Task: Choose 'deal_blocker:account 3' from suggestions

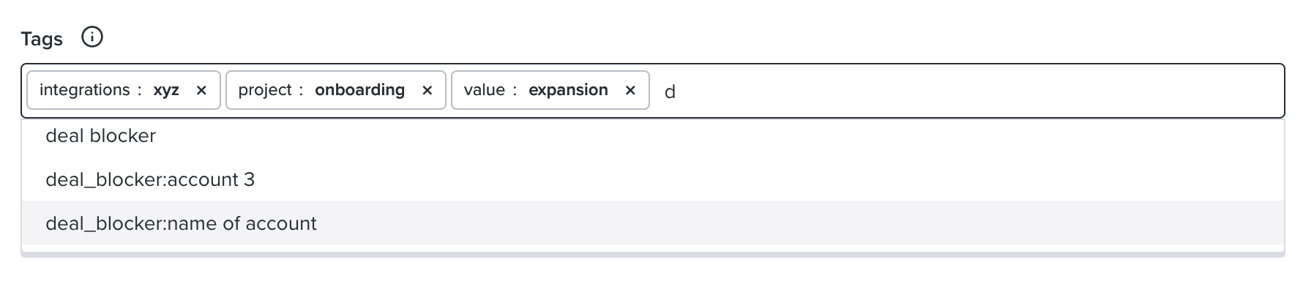Action: pos(653,179)
